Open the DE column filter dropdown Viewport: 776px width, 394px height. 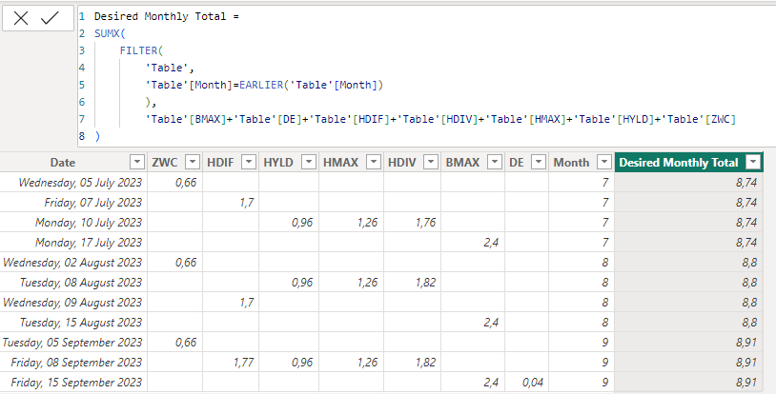click(539, 162)
